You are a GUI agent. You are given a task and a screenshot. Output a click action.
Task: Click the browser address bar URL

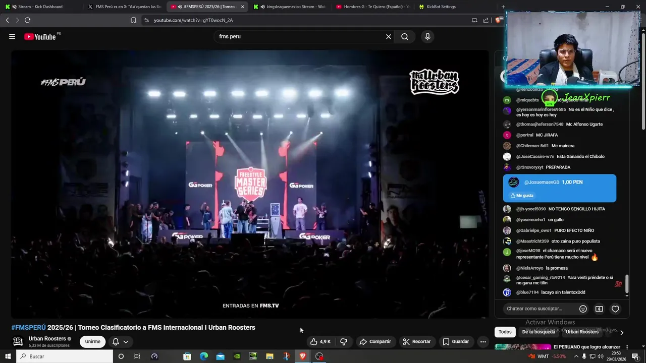(x=193, y=20)
